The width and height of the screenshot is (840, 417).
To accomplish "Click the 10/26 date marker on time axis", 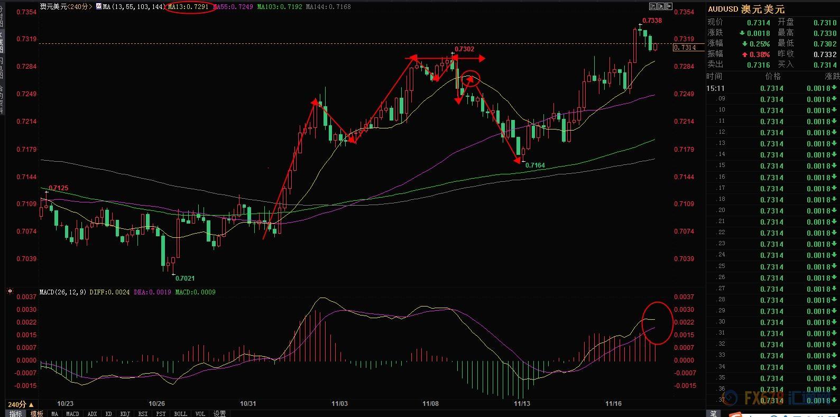I will pyautogui.click(x=156, y=404).
